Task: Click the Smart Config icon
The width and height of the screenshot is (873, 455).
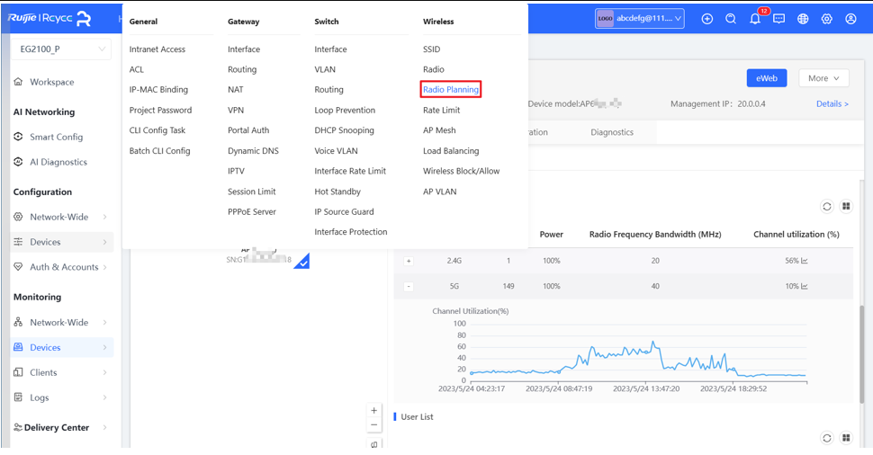Action: point(18,137)
